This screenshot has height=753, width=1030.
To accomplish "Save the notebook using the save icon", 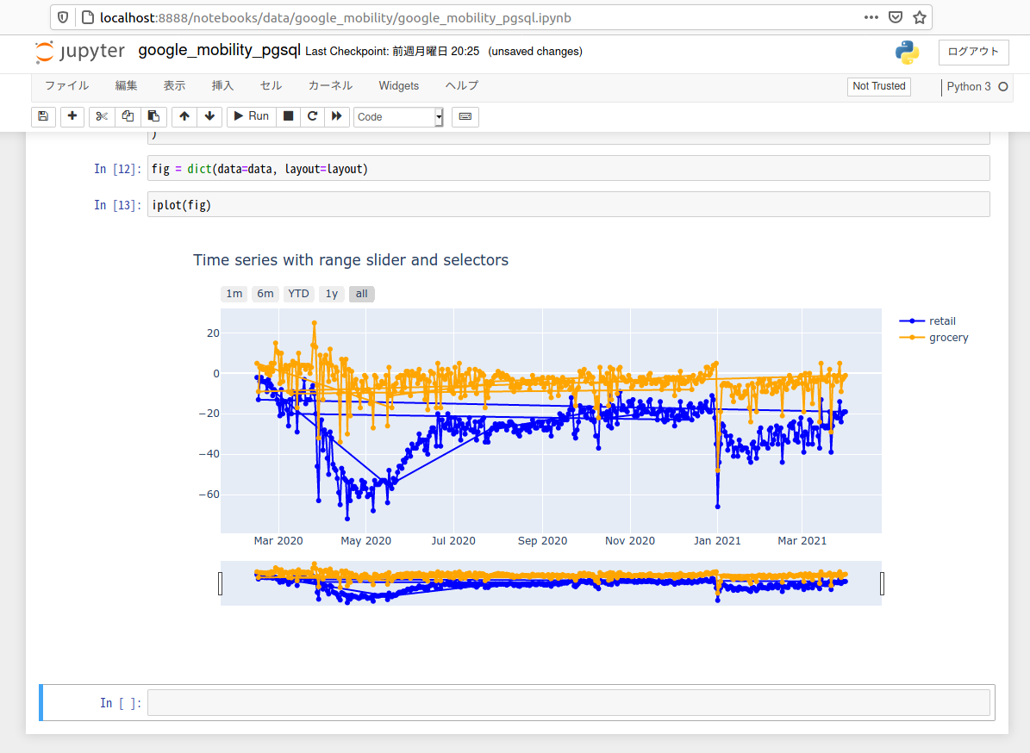I will pos(43,116).
